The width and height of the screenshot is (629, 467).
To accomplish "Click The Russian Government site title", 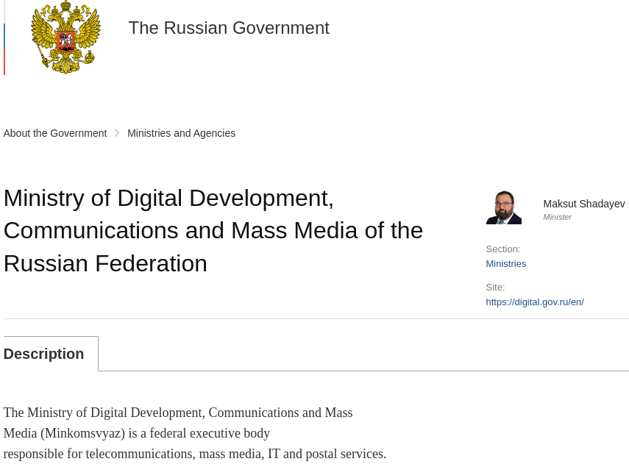I will pyautogui.click(x=229, y=28).
